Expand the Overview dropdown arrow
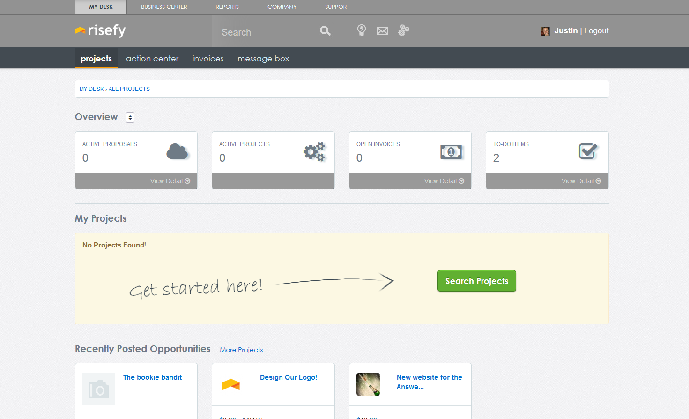689x419 pixels. click(x=130, y=118)
